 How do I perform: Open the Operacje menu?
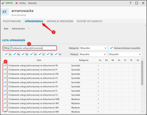click(x=32, y=3)
